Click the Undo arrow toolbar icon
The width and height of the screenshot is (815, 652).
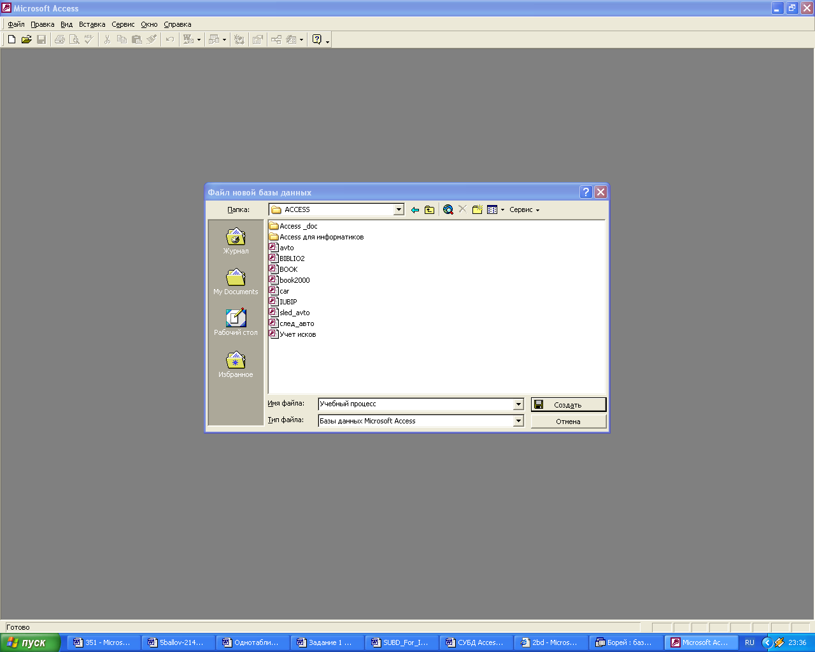tap(170, 39)
